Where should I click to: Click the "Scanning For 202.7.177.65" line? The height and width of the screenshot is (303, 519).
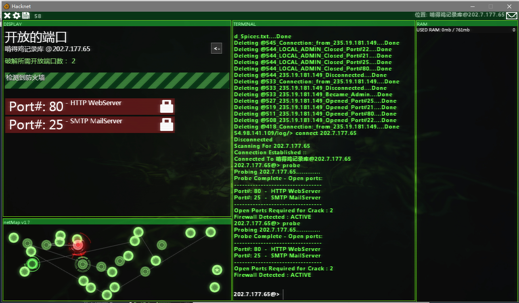click(x=272, y=146)
